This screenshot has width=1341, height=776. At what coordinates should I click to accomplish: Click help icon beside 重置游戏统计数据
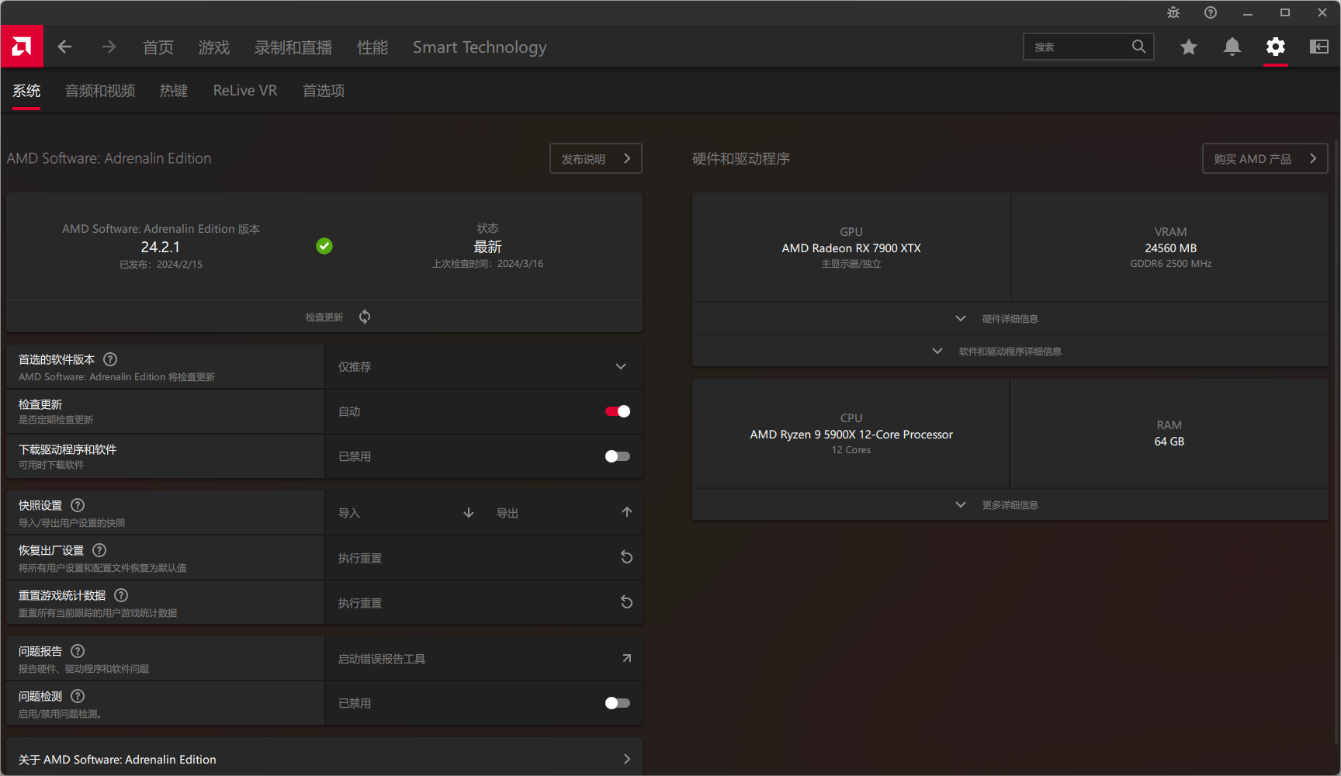click(121, 595)
